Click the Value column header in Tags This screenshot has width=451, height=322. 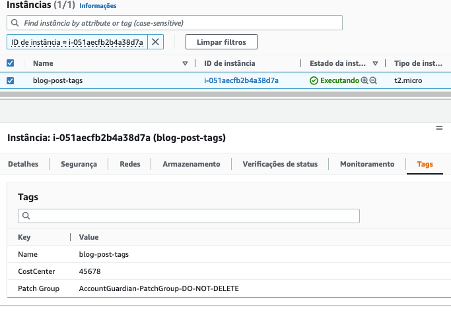pyautogui.click(x=89, y=237)
